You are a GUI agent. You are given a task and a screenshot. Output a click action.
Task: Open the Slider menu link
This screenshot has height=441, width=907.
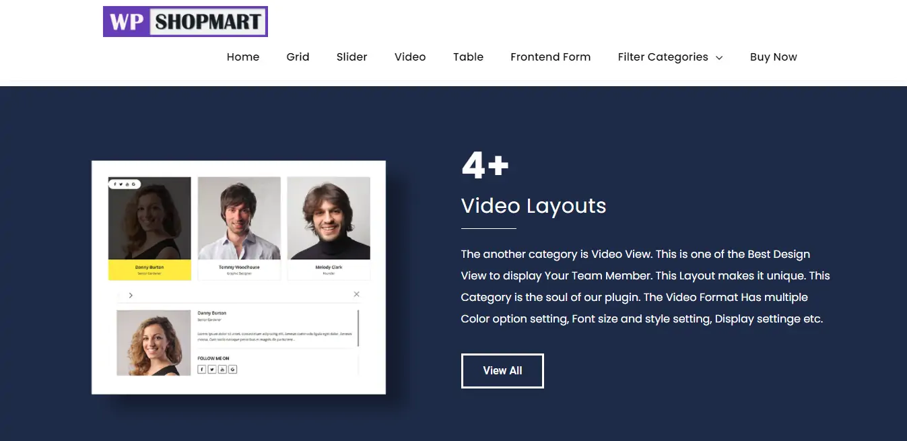coord(352,57)
